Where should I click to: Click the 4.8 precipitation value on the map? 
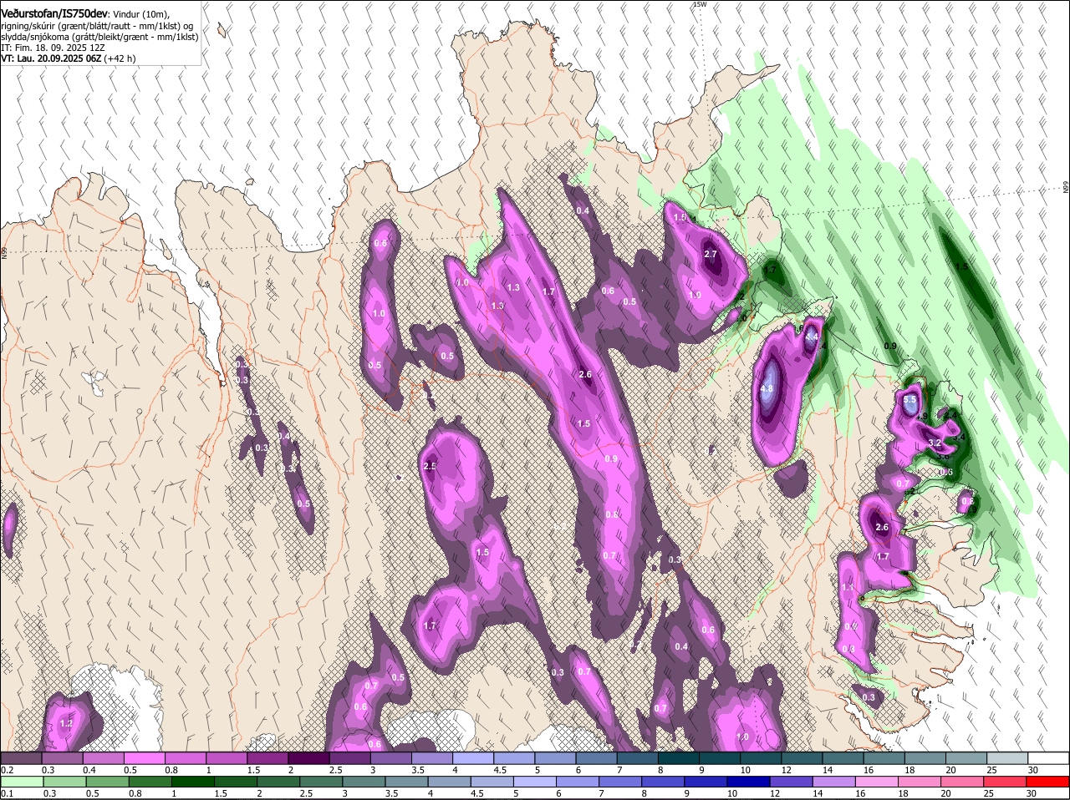[x=767, y=389]
